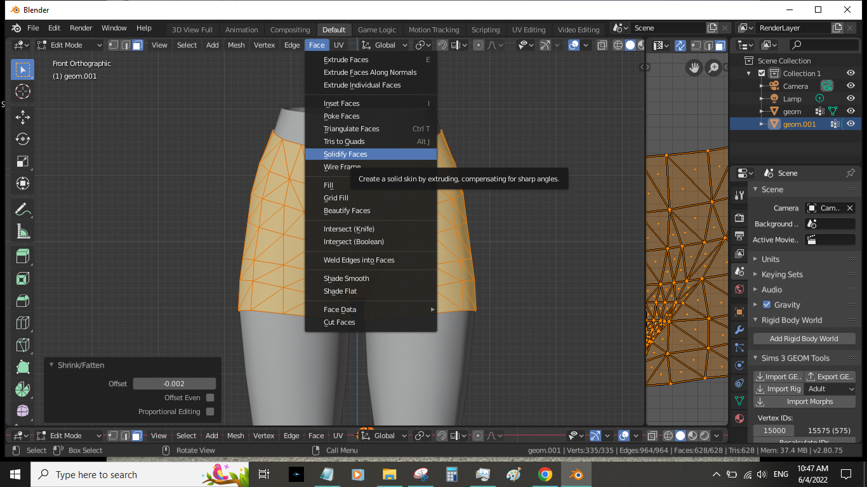Pick the Poly Build tool
Viewport: 867px width, 487px height.
tap(23, 368)
